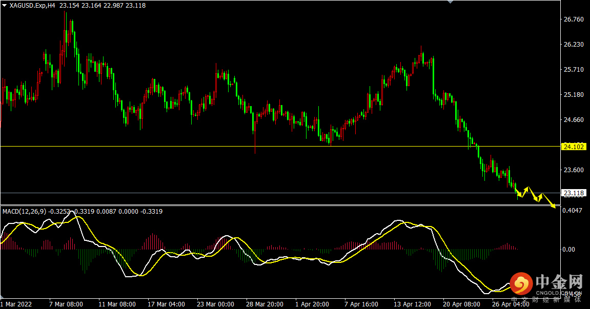590x309 pixels.
Task: Click the 25.710 price axis label
Action: (x=574, y=70)
